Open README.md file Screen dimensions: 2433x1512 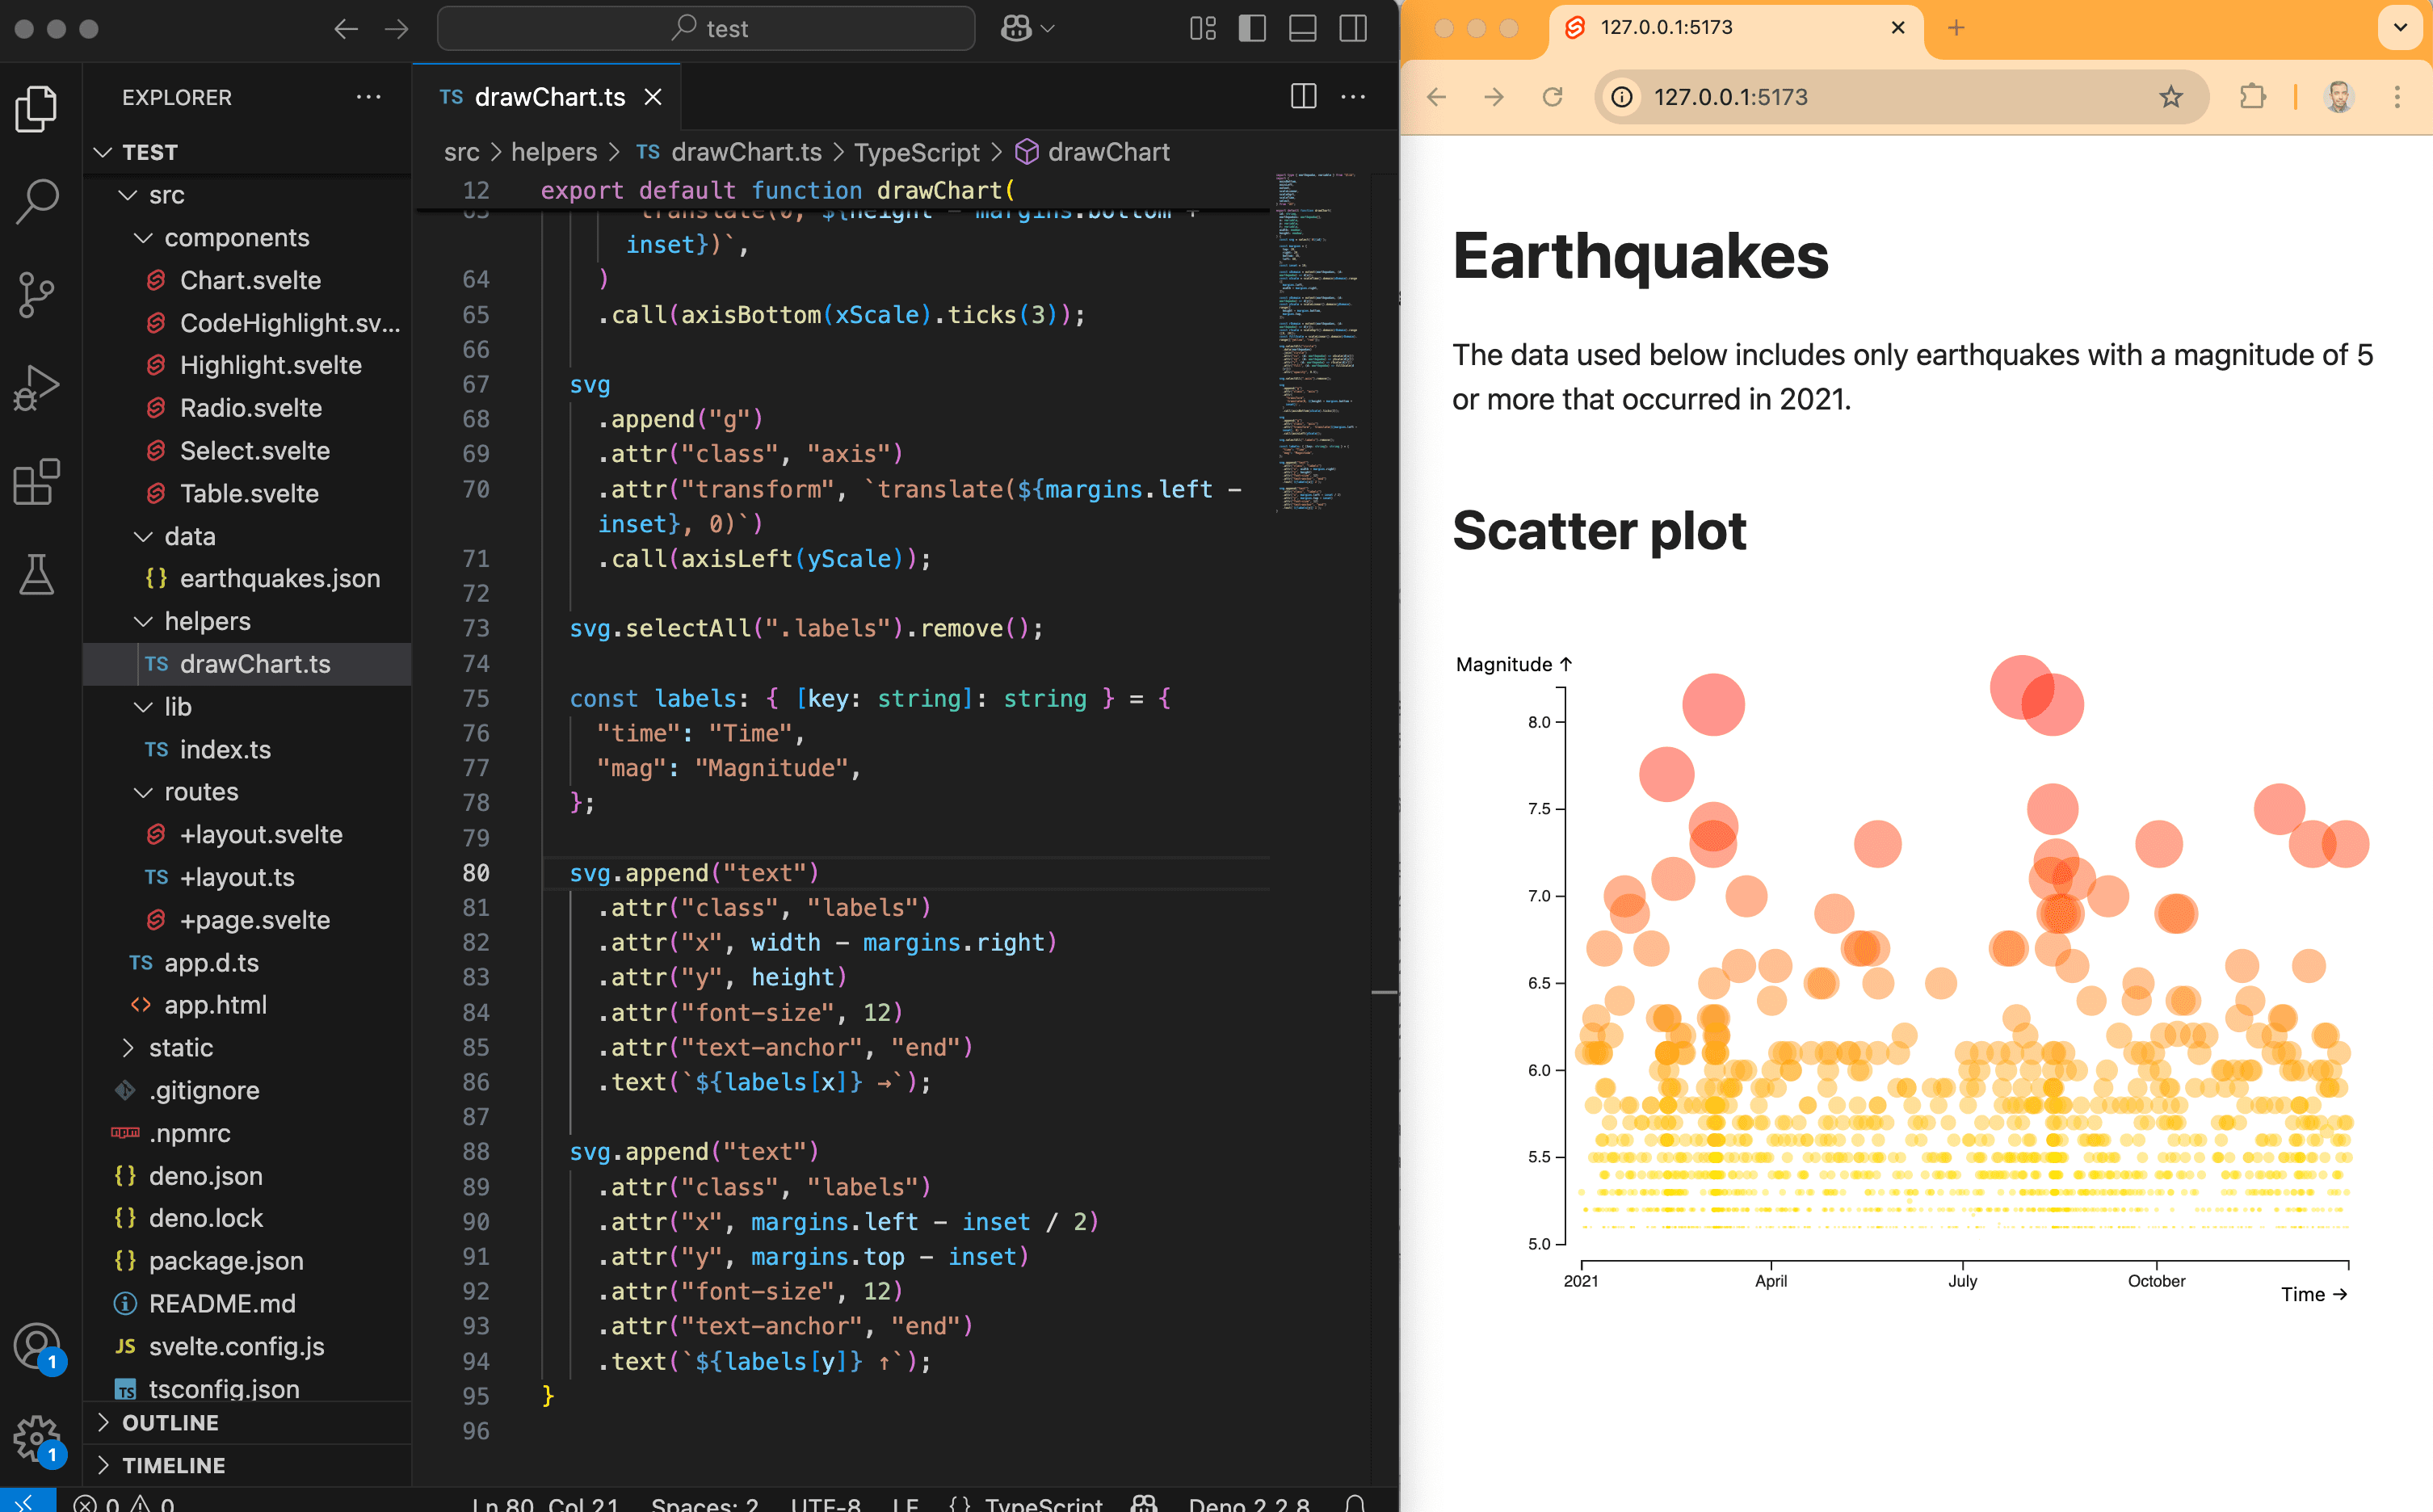[x=247, y=1304]
